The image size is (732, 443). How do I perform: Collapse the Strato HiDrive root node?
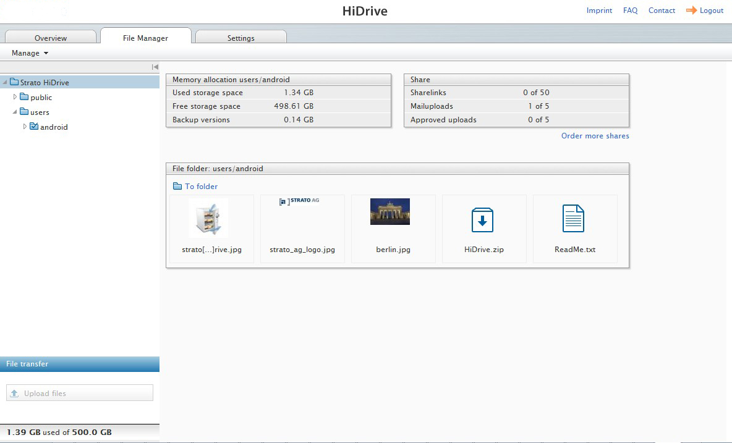[5, 82]
